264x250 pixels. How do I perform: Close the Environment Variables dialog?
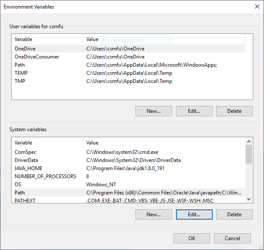257,6
